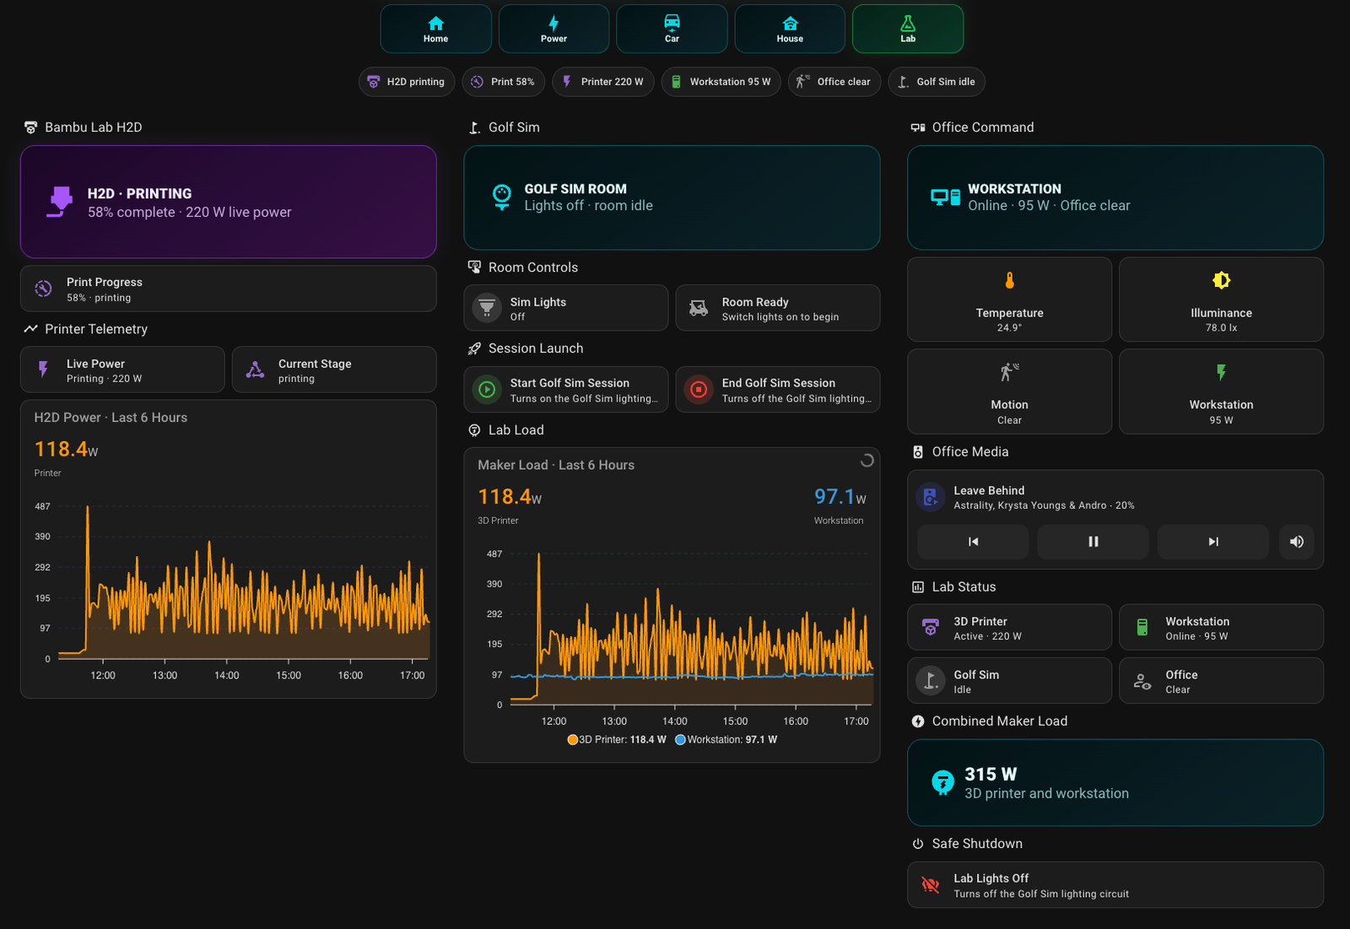Image resolution: width=1350 pixels, height=929 pixels.
Task: Open the 3D Printer status tile
Action: pos(1010,627)
